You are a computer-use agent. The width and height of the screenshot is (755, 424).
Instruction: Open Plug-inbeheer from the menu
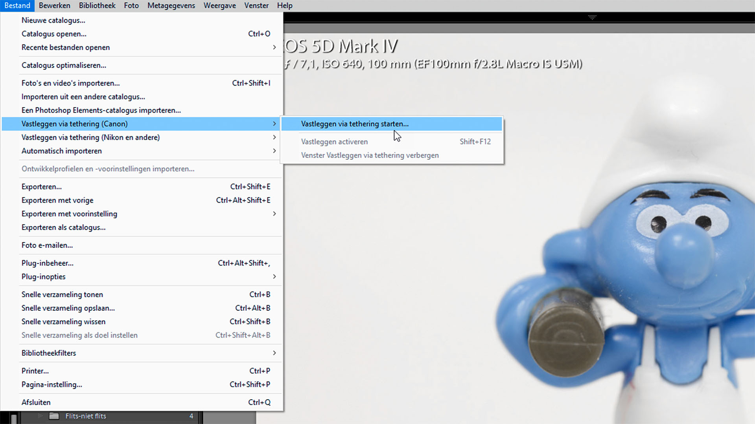[48, 263]
